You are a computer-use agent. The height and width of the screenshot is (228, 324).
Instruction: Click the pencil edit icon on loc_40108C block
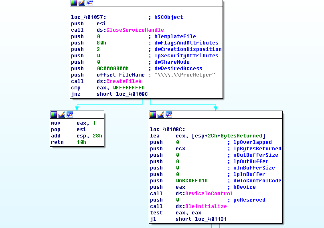(x=161, y=115)
